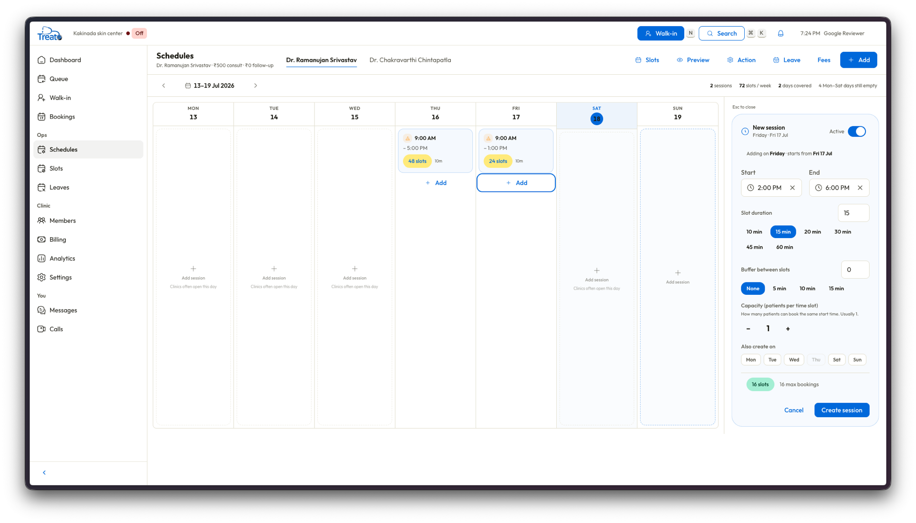The height and width of the screenshot is (523, 916).
Task: Also create session on Sat
Action: tap(837, 360)
